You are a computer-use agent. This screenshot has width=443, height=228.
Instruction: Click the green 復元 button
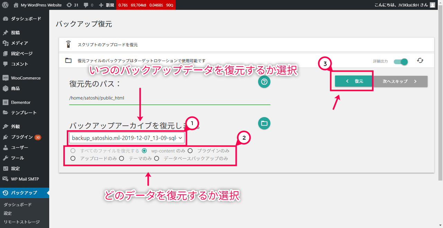354,81
